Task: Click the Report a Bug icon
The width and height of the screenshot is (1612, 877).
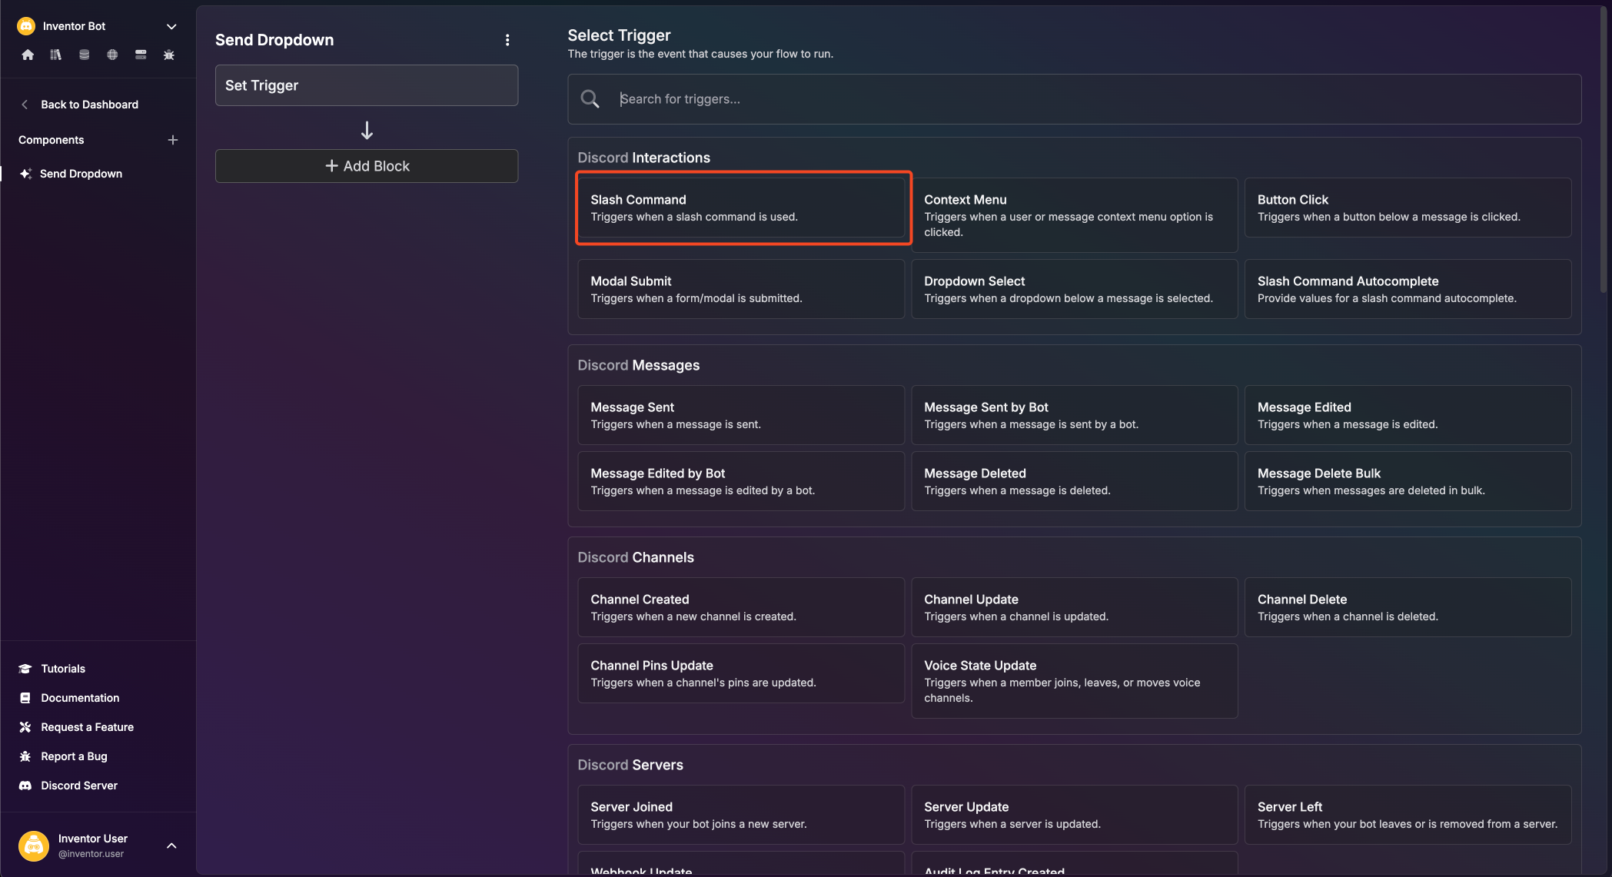Action: (x=25, y=756)
